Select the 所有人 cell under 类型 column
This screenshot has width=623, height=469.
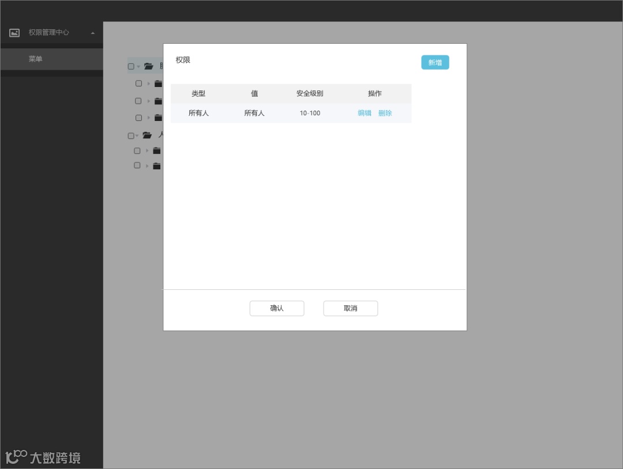click(198, 113)
